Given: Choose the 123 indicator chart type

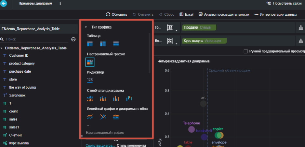Looking at the screenshot, I should pos(90,80).
